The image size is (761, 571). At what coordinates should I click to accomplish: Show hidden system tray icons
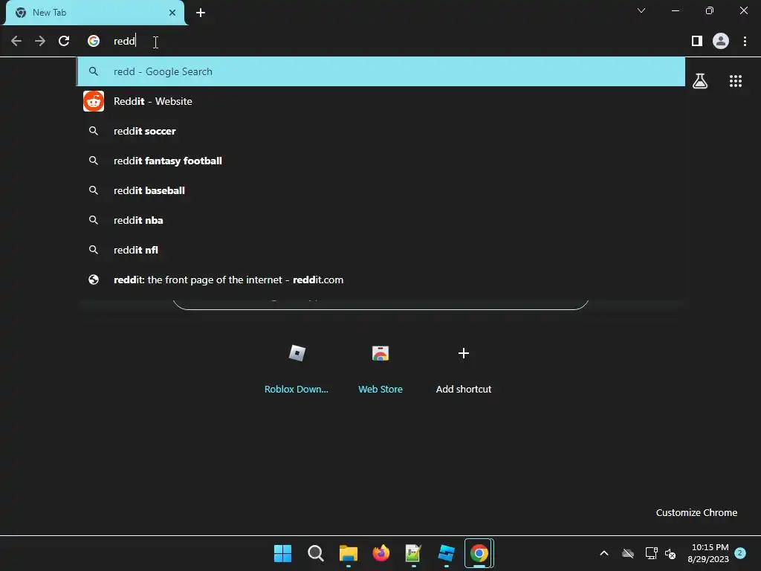pyautogui.click(x=604, y=553)
